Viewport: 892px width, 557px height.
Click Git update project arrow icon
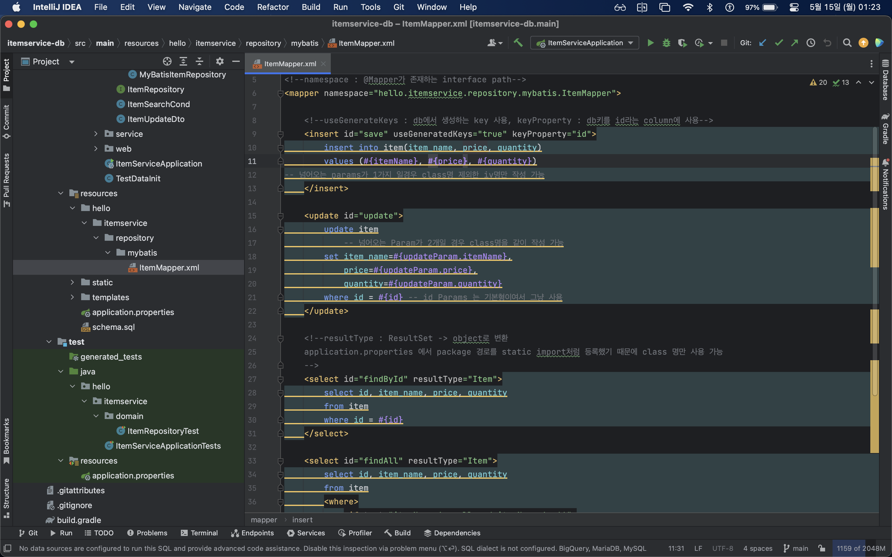[763, 43]
